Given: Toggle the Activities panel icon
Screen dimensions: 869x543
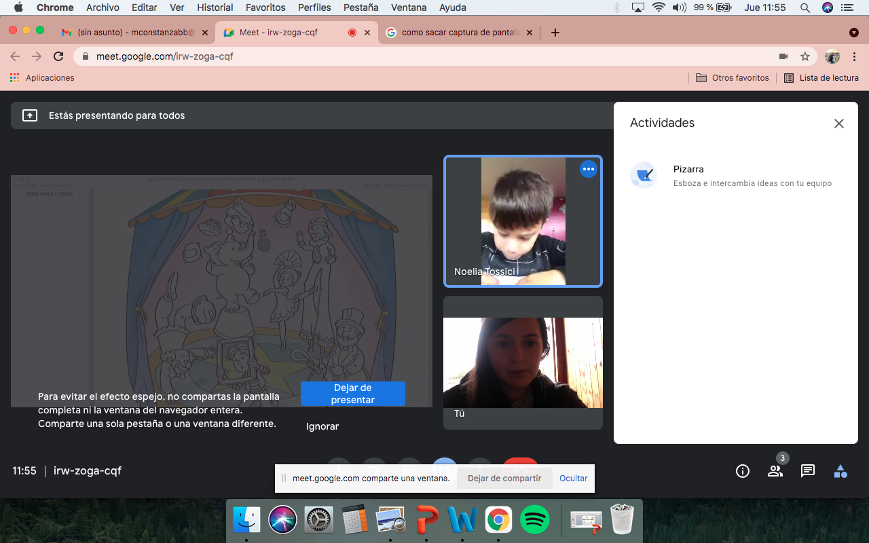Looking at the screenshot, I should (840, 471).
